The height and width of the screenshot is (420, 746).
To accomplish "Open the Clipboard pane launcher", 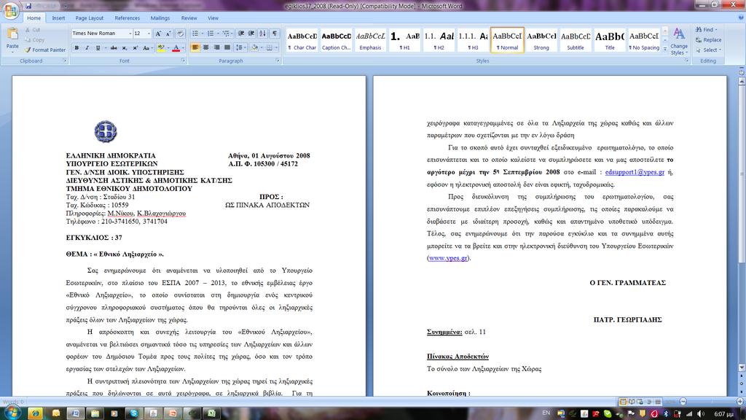I will [x=65, y=61].
